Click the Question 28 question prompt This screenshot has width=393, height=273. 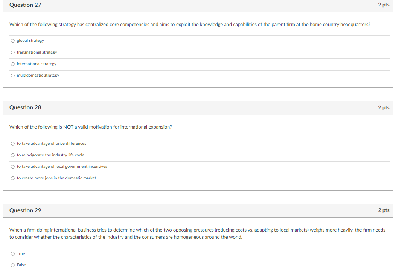[x=90, y=127]
